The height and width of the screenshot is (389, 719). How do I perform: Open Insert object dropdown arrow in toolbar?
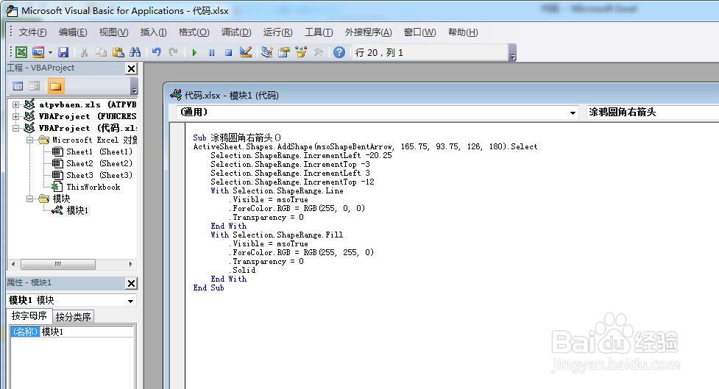50,53
